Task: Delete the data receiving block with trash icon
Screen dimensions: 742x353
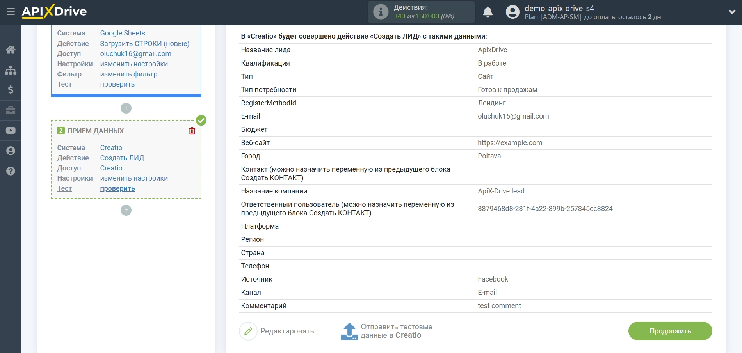Action: point(192,131)
